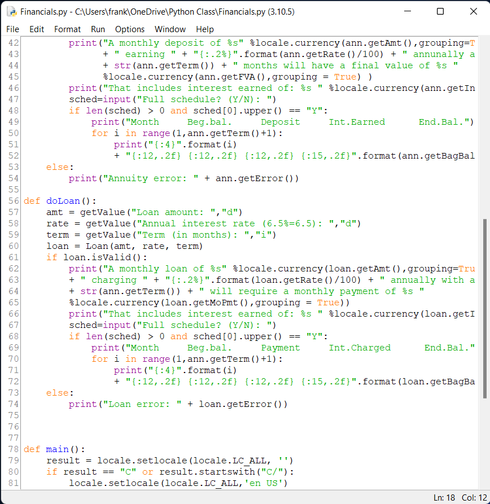490x504 pixels.
Task: Click line number 76 in the gutter
Action: pyautogui.click(x=14, y=427)
